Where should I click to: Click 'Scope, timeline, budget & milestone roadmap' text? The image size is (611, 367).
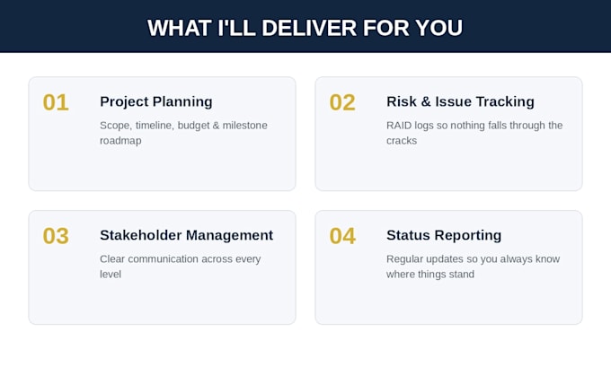183,133
